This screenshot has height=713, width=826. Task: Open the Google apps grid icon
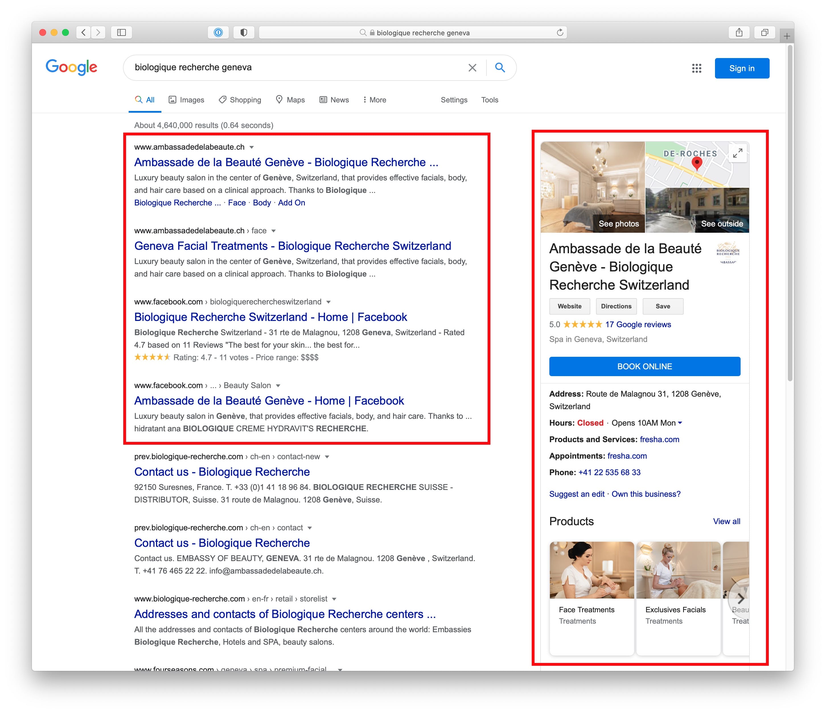696,68
